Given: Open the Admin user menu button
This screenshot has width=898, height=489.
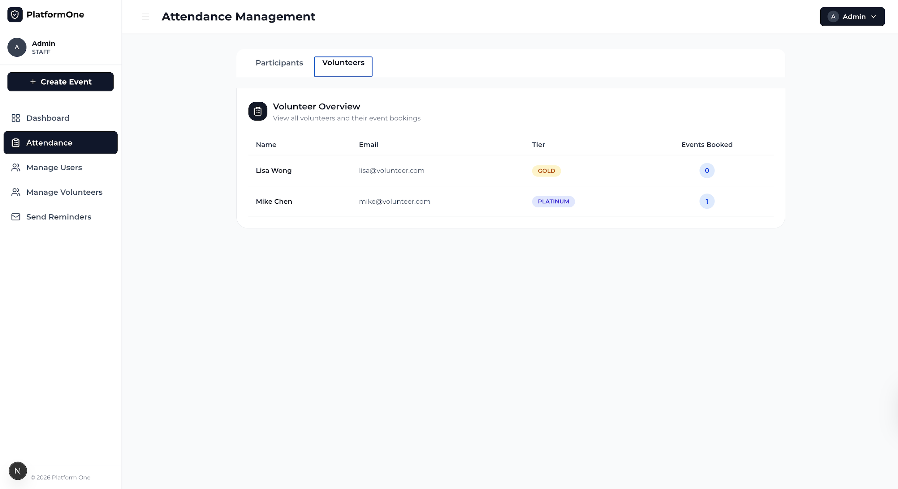Looking at the screenshot, I should click(x=852, y=17).
